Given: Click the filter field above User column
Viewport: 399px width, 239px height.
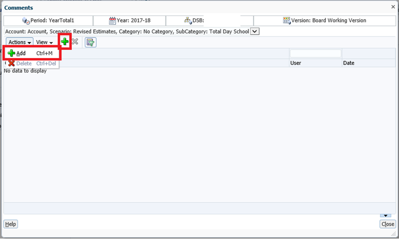Looking at the screenshot, I should coord(315,53).
